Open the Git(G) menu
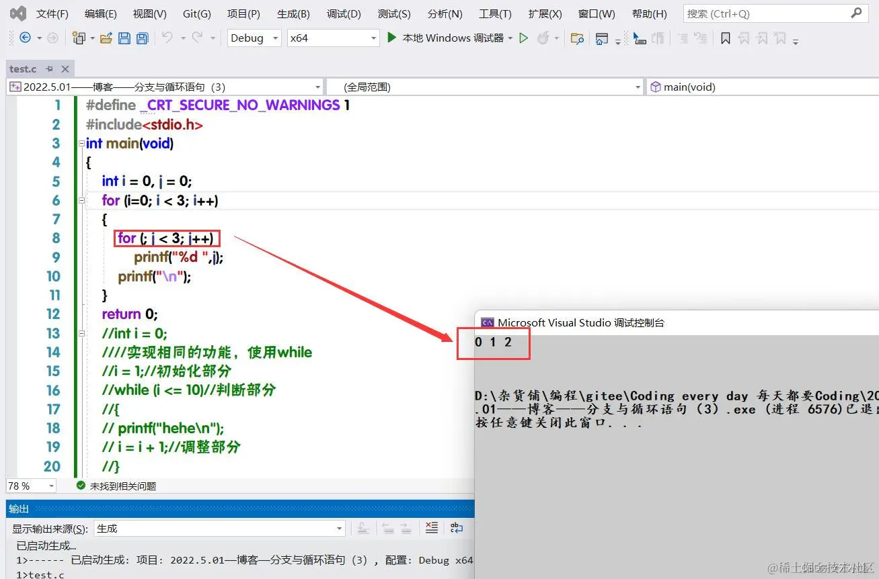Screen dimensions: 879x579 197,13
